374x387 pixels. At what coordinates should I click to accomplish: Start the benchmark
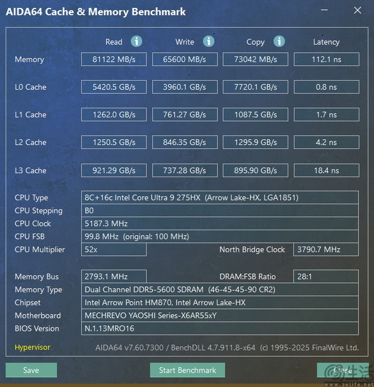[187, 370]
